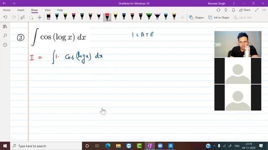Switch to Zoom from the taskbar
Image resolution: width=268 pixels, height=150 pixels.
tap(160, 146)
